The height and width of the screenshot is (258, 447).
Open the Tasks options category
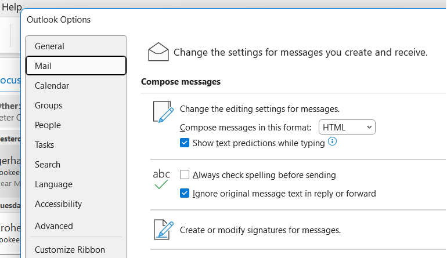(44, 145)
